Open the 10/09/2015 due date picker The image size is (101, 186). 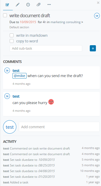click(x=28, y=22)
